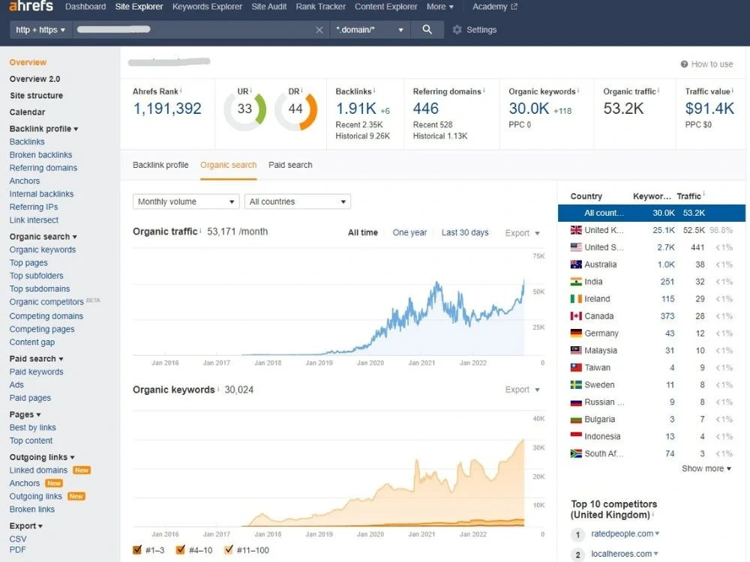Switch to Backlink profile tab
Screen dimensions: 750x562
coord(160,165)
